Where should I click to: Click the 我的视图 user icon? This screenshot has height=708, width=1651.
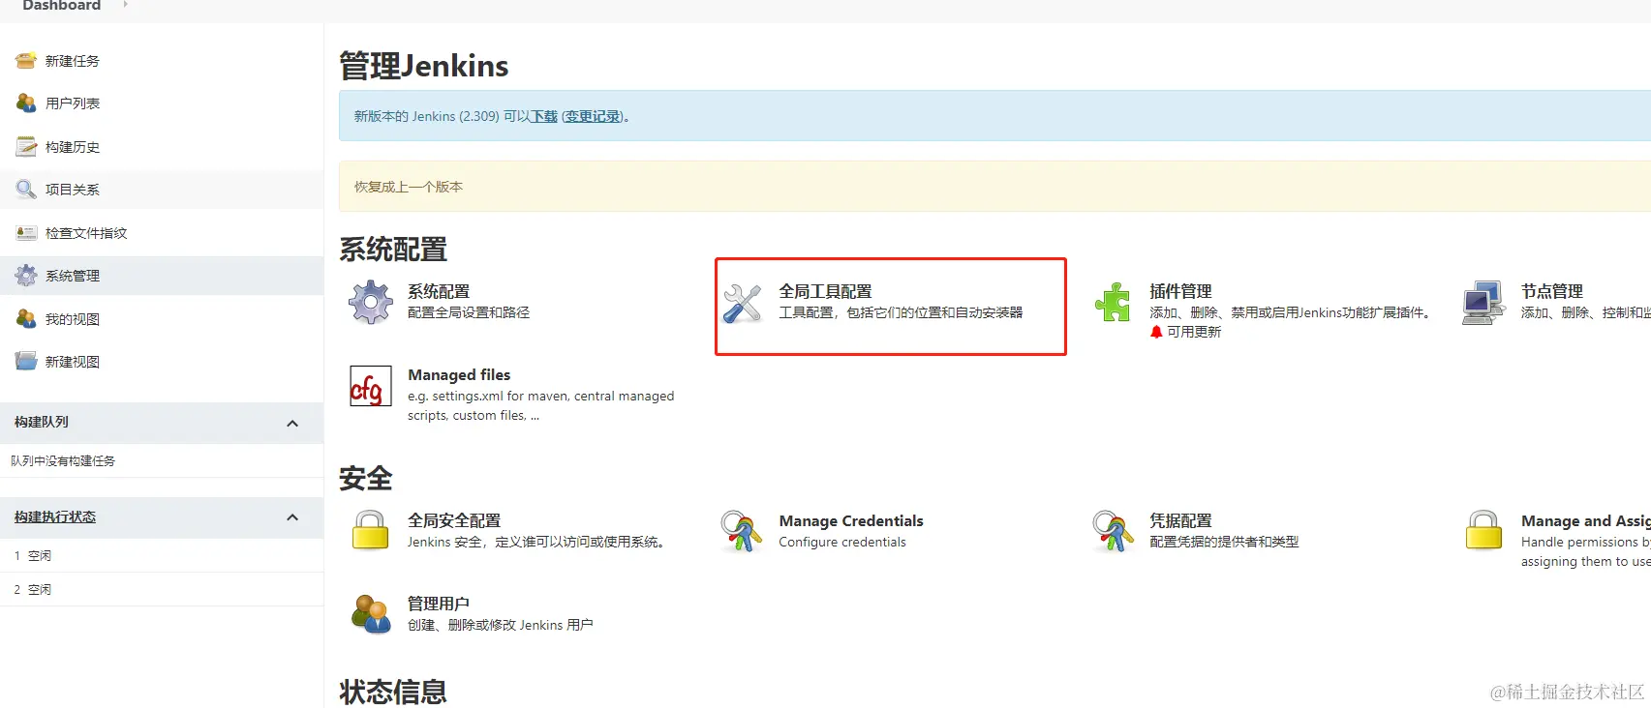pyautogui.click(x=26, y=318)
